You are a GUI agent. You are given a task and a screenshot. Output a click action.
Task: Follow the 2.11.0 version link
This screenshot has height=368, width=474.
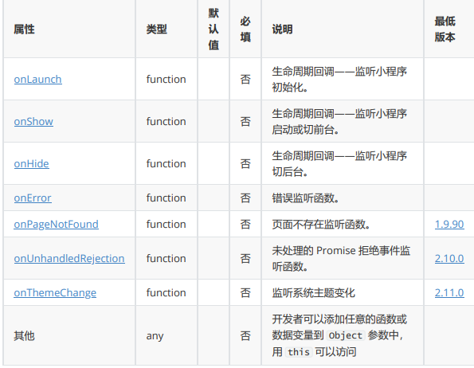click(x=449, y=293)
